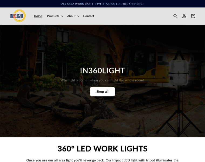Expand the Products chevron arrow
Image resolution: width=205 pixels, height=162 pixels.
62,16
